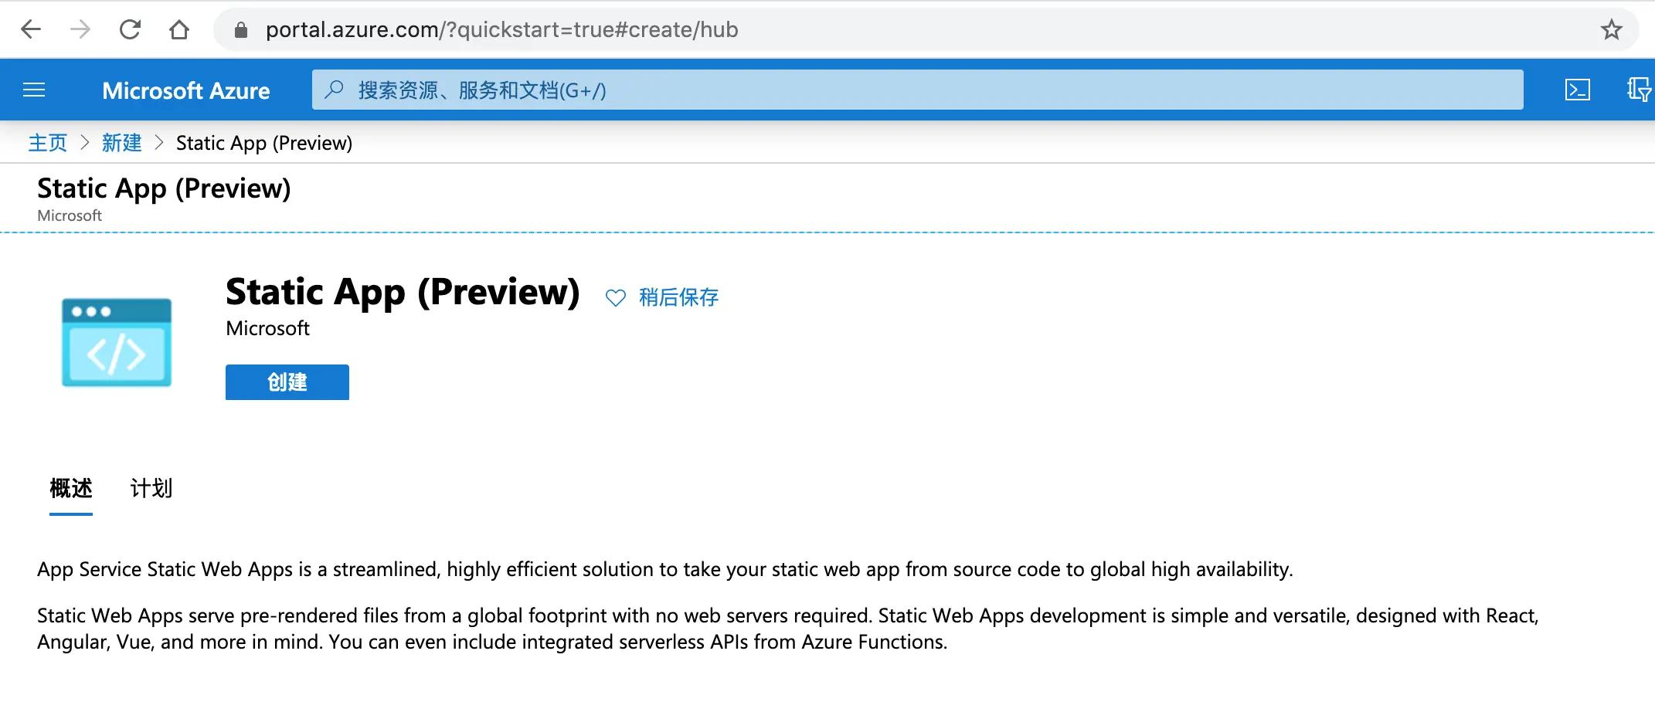Click the 创建 button

[x=287, y=382]
